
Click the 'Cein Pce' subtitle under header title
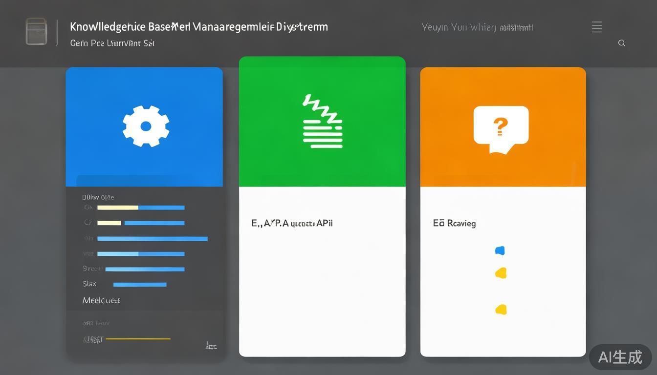coord(112,43)
